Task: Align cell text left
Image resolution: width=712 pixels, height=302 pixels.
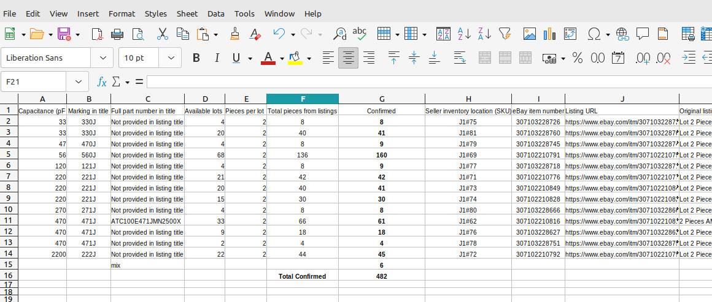Action: coord(328,58)
